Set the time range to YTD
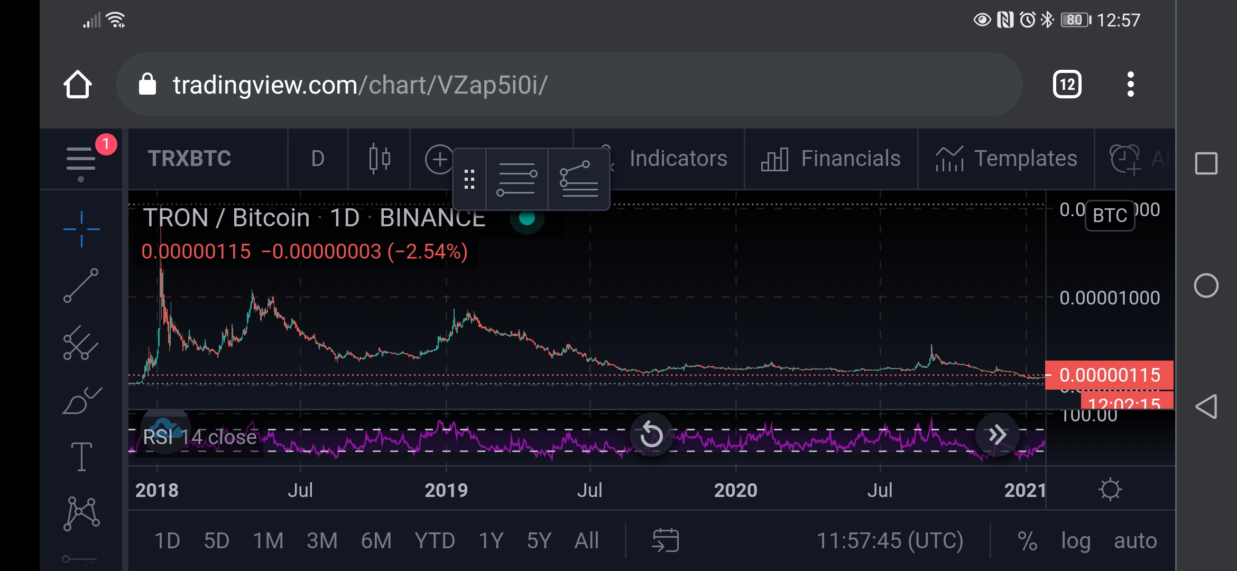 pyautogui.click(x=435, y=541)
